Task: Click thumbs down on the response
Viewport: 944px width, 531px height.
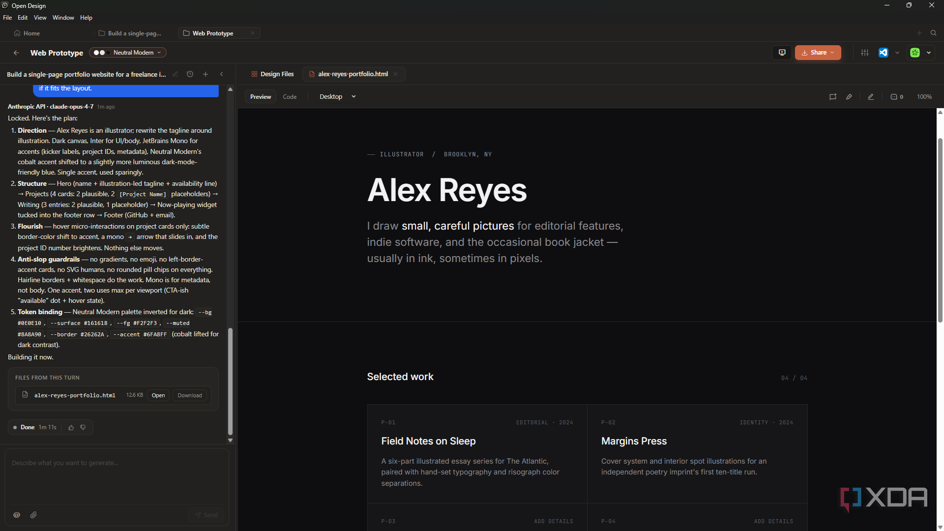Action: pyautogui.click(x=83, y=428)
